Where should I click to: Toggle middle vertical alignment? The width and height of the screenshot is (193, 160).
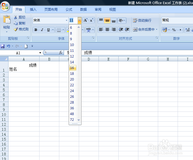click(x=107, y=21)
